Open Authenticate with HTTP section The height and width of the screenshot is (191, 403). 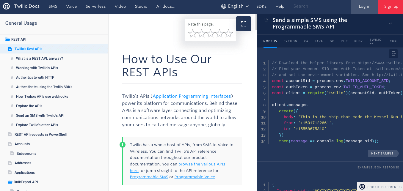pos(35,78)
